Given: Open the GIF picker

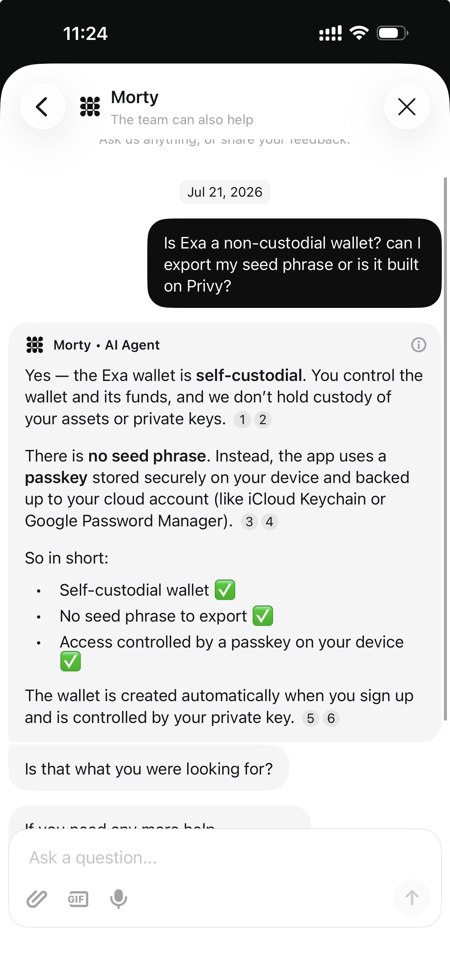Looking at the screenshot, I should [78, 899].
